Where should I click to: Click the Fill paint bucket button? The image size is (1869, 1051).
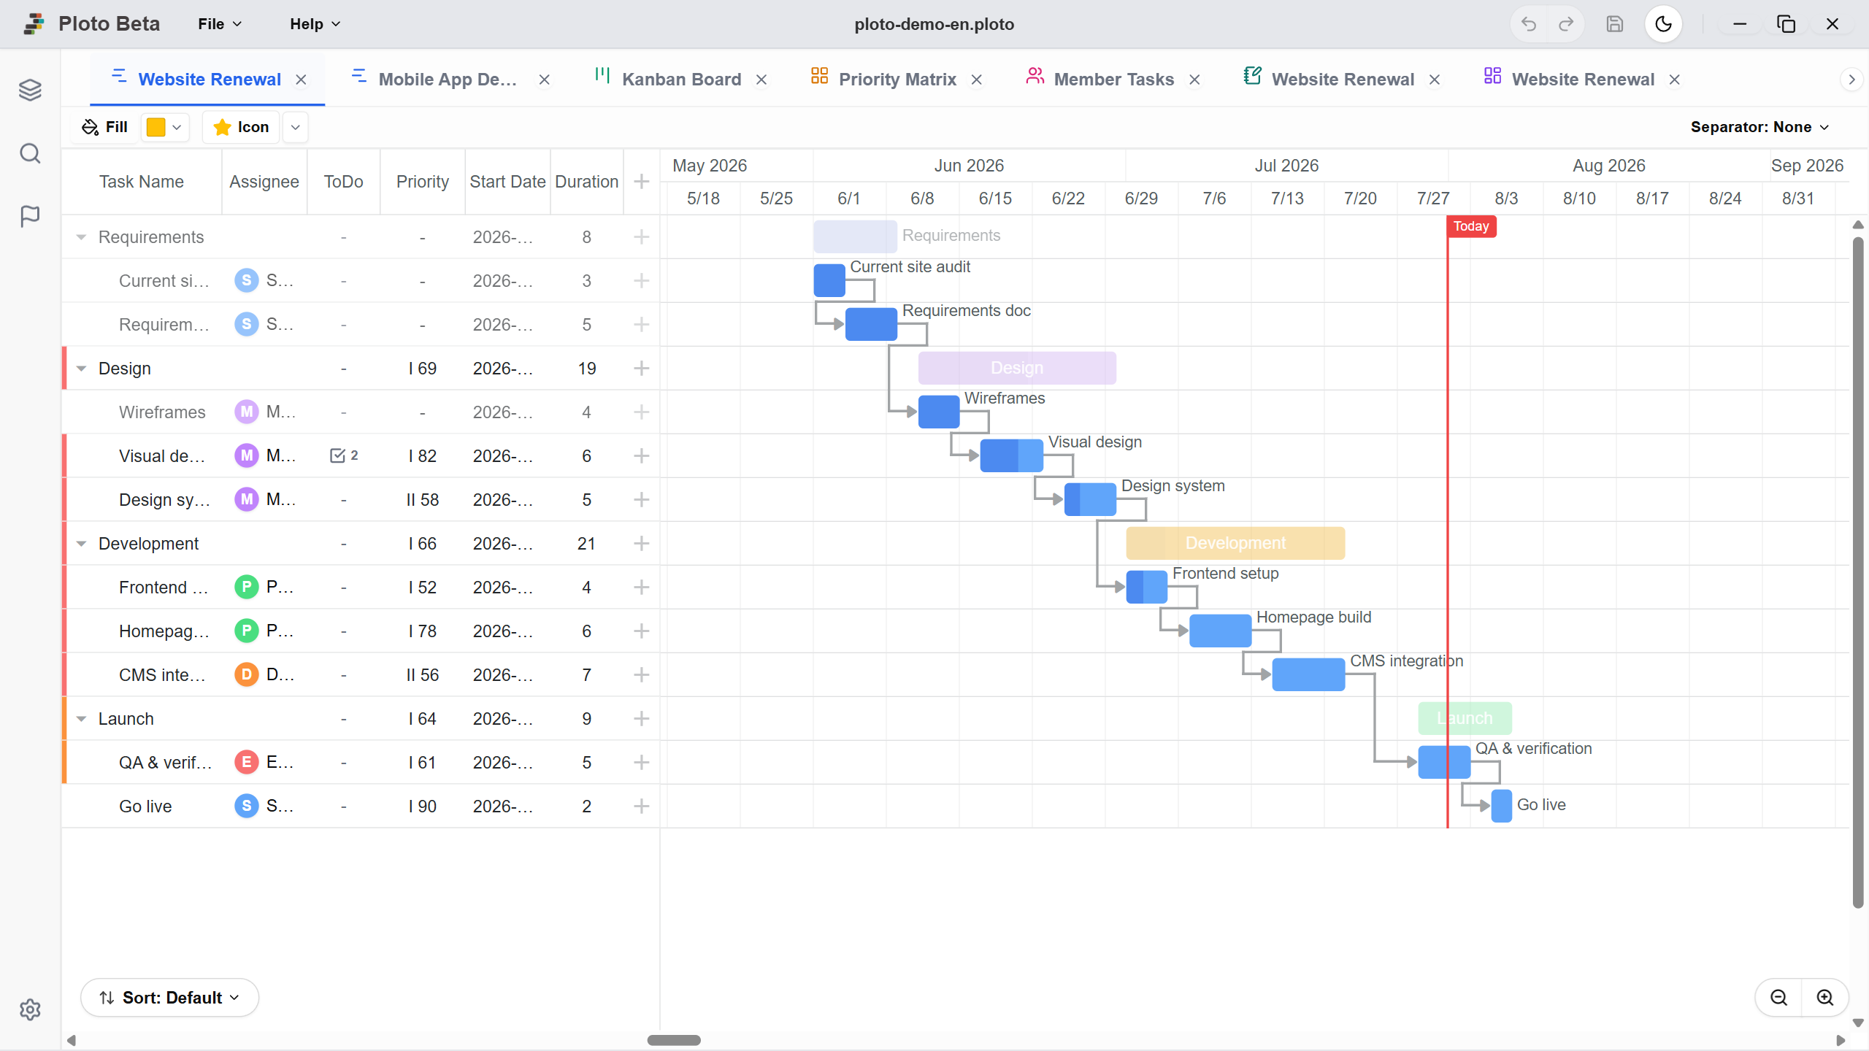click(104, 127)
